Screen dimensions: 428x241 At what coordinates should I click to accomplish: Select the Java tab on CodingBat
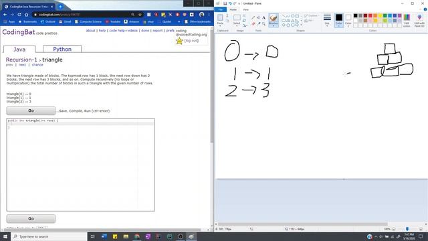click(19, 50)
